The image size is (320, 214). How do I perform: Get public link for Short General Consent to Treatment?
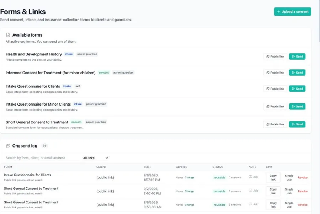(275, 124)
